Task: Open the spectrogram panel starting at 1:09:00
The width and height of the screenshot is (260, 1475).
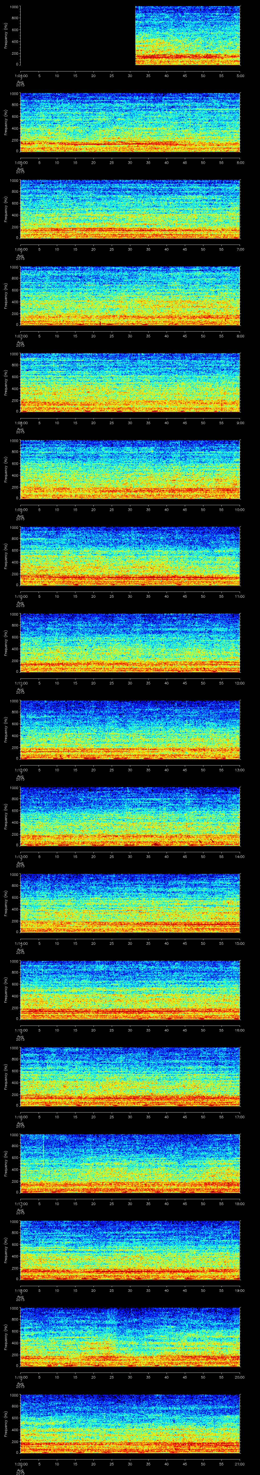Action: 130,470
